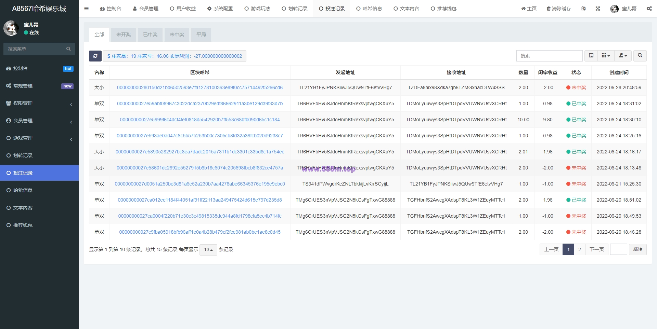Viewport: 657px width, 329px height.
Task: Expand 游戏管理 sidebar section
Action: pos(39,138)
